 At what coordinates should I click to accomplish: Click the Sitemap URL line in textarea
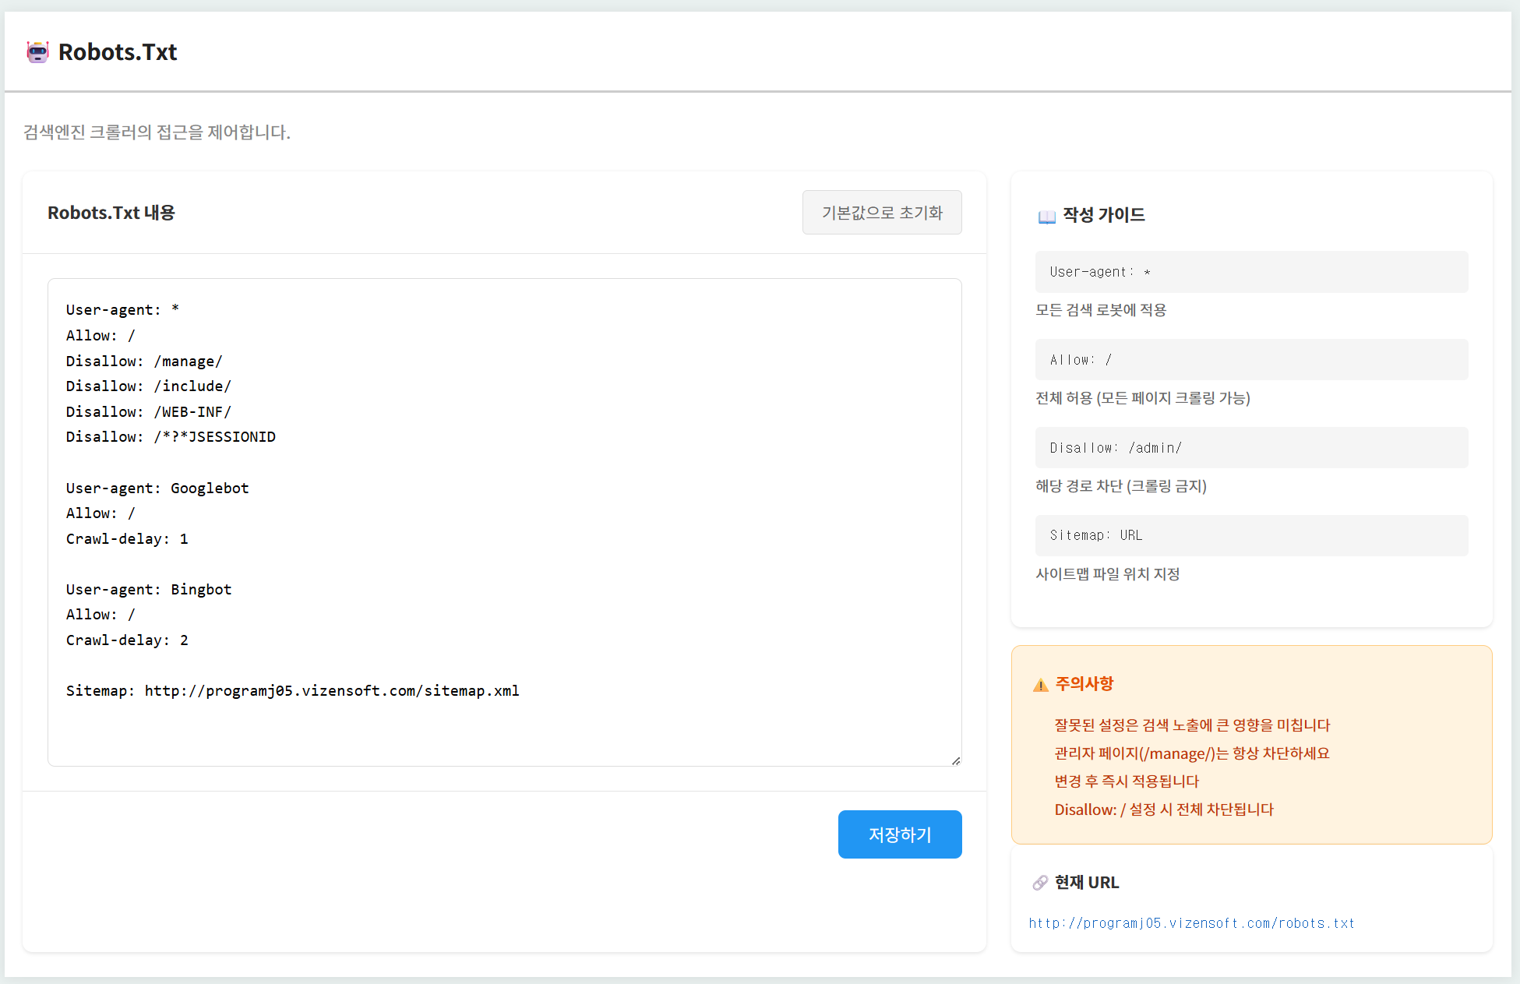click(292, 691)
